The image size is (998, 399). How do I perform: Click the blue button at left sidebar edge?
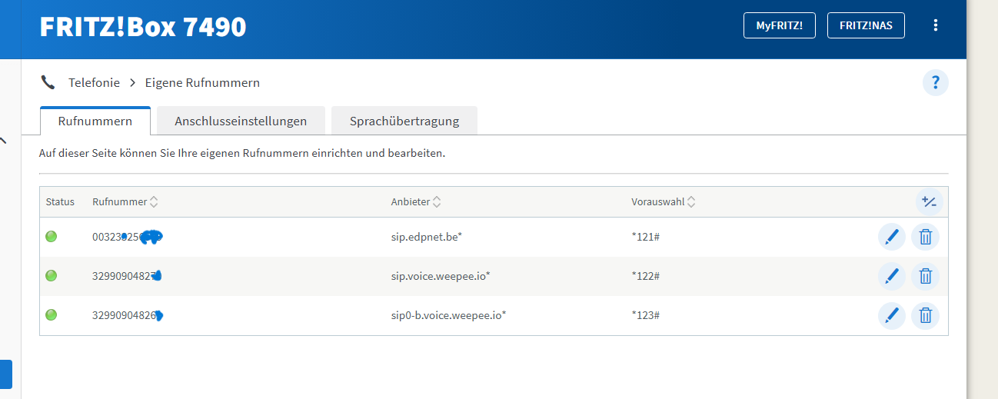click(x=6, y=374)
